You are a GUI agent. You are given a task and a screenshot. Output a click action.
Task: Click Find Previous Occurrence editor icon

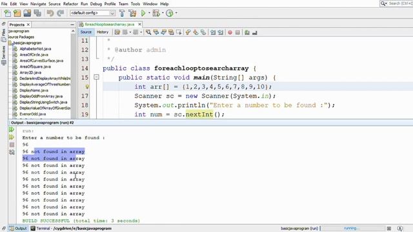[x=156, y=32]
